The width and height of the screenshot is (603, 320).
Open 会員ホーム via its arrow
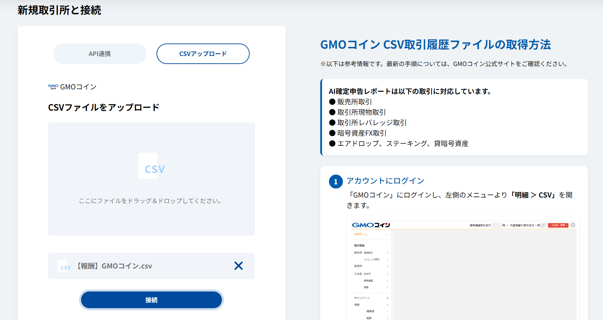coord(387,234)
